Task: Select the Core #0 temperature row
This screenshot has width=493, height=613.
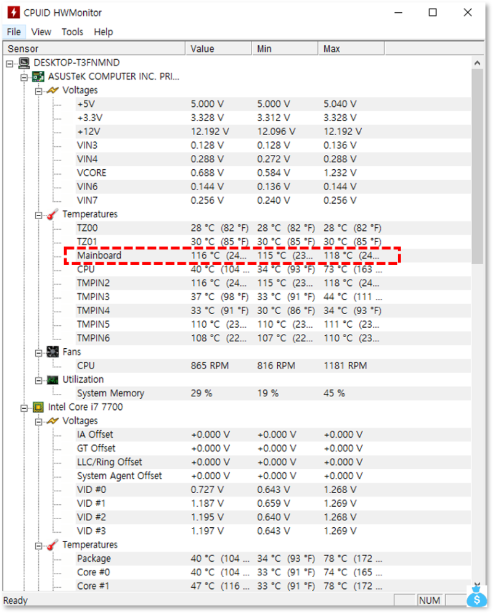Action: tap(273, 572)
